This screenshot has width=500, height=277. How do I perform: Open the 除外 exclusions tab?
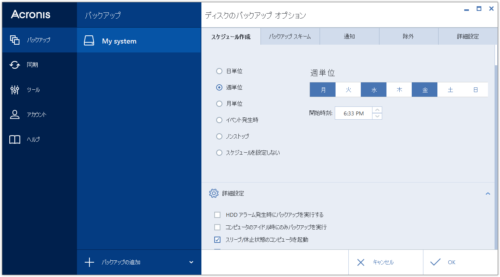point(408,37)
